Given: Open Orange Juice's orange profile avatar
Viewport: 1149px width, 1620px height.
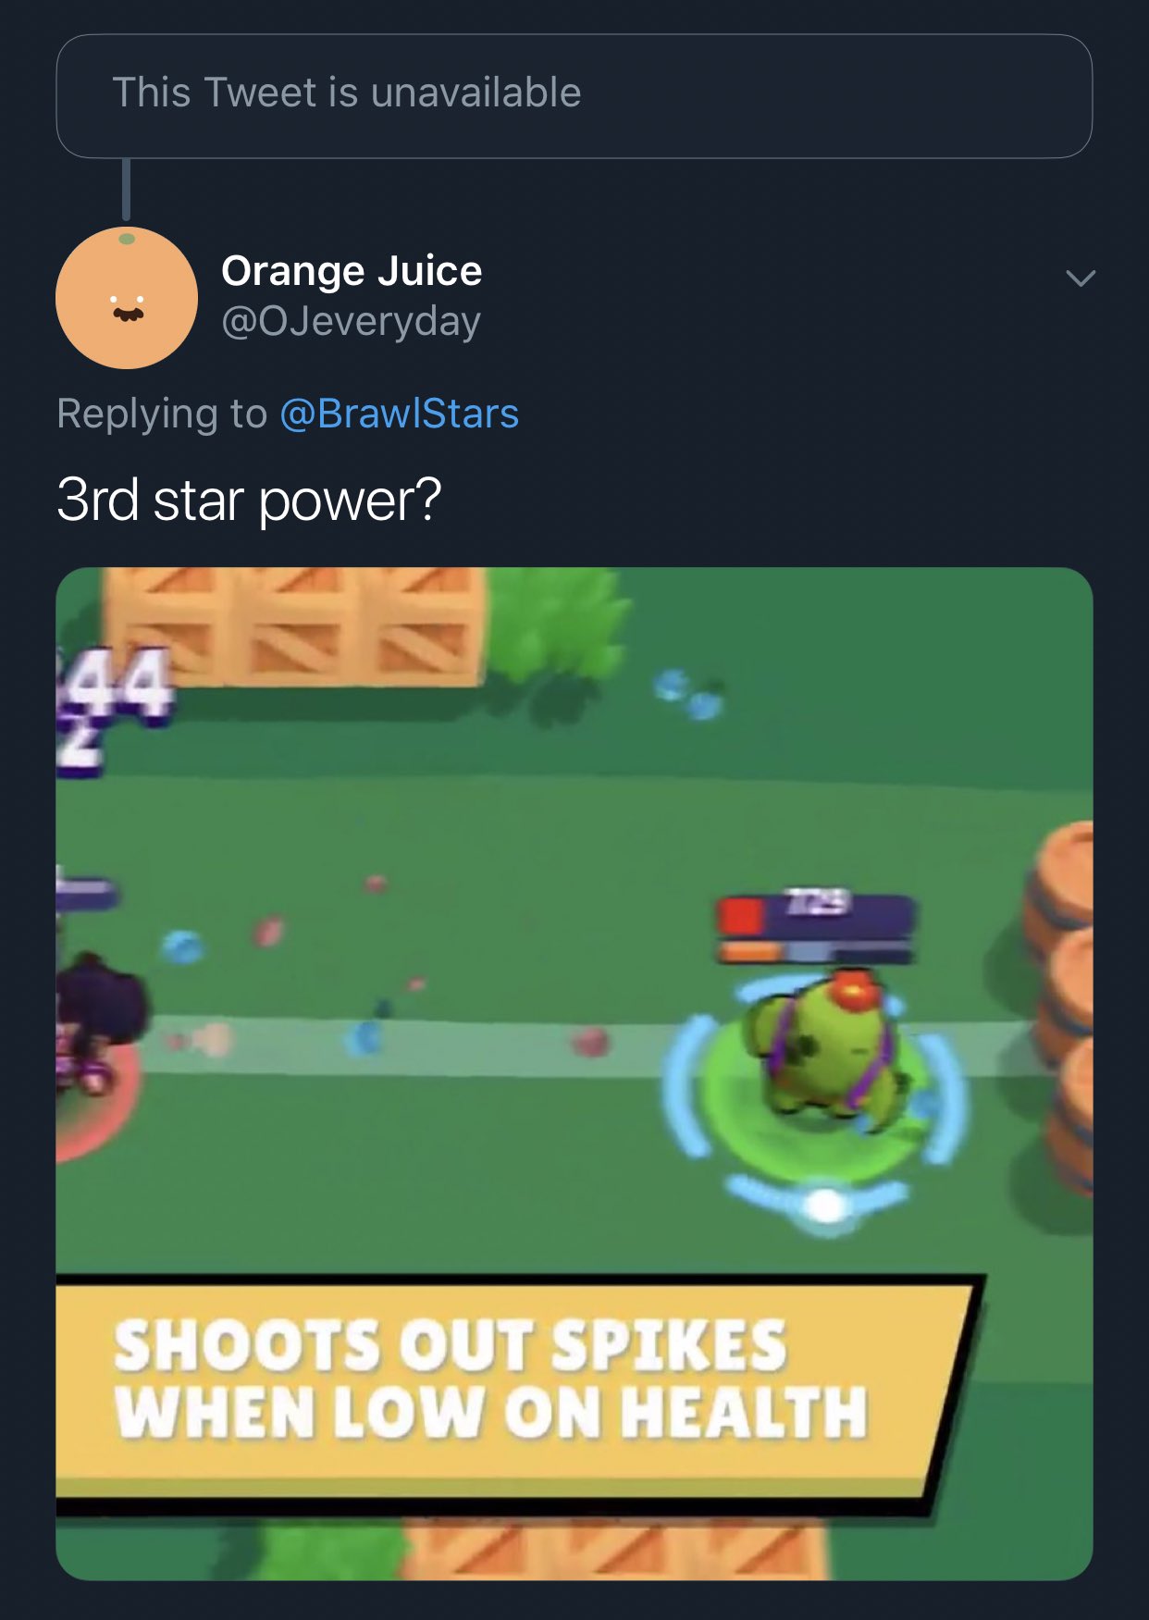Looking at the screenshot, I should click(x=127, y=298).
